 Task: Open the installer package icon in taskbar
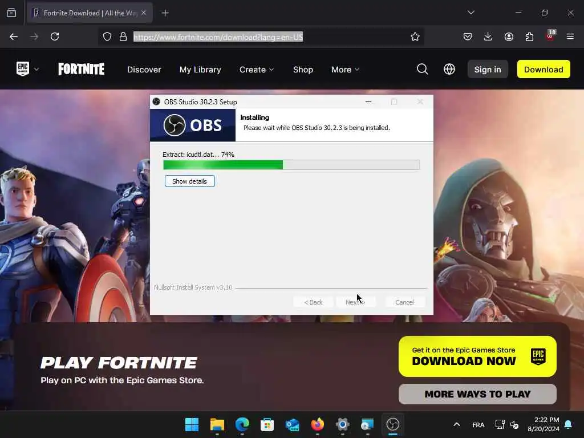click(367, 424)
